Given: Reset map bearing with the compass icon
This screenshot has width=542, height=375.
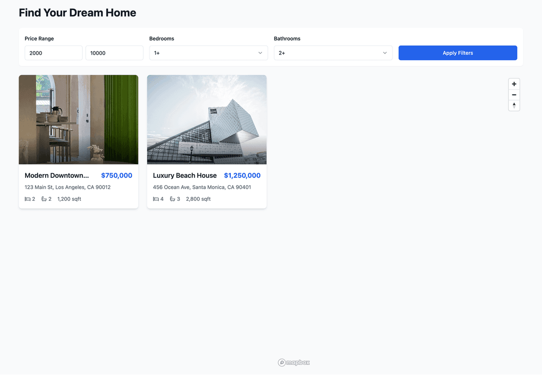Looking at the screenshot, I should [x=514, y=105].
